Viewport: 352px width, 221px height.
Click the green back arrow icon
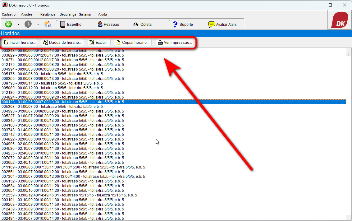click(8, 24)
